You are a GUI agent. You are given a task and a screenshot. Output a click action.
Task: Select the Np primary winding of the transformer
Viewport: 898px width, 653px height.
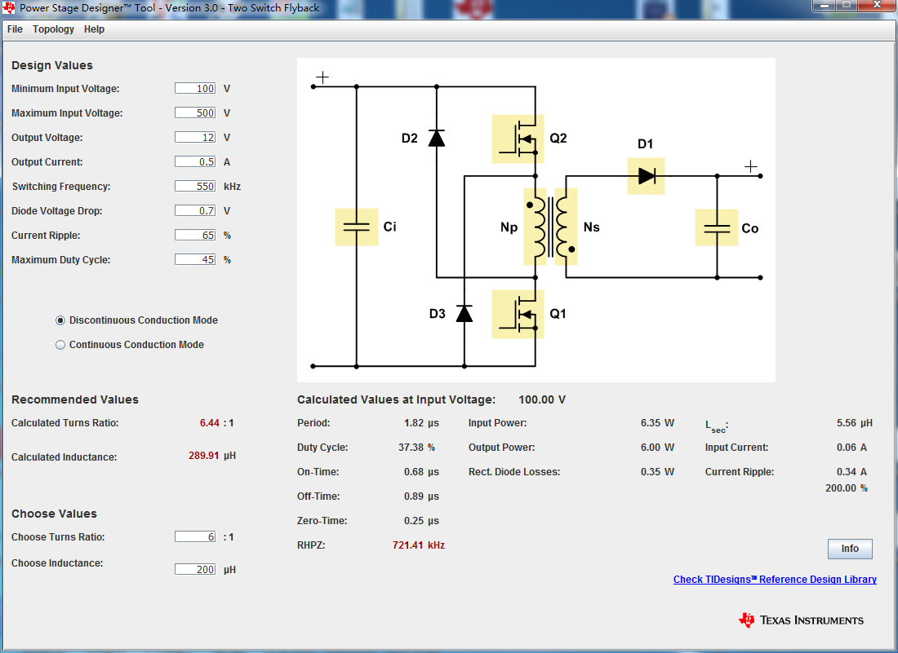point(536,227)
